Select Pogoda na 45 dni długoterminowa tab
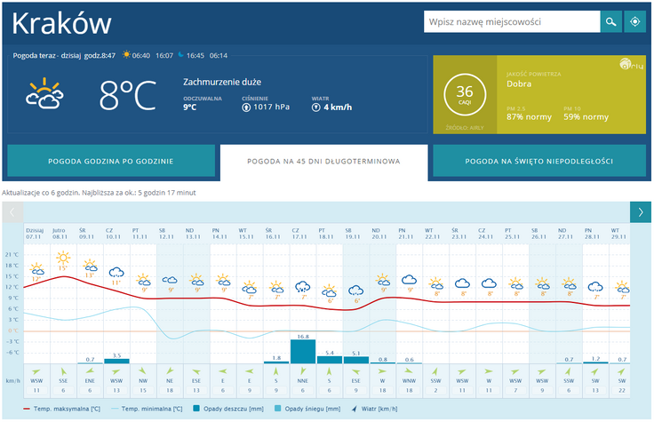 (x=323, y=162)
